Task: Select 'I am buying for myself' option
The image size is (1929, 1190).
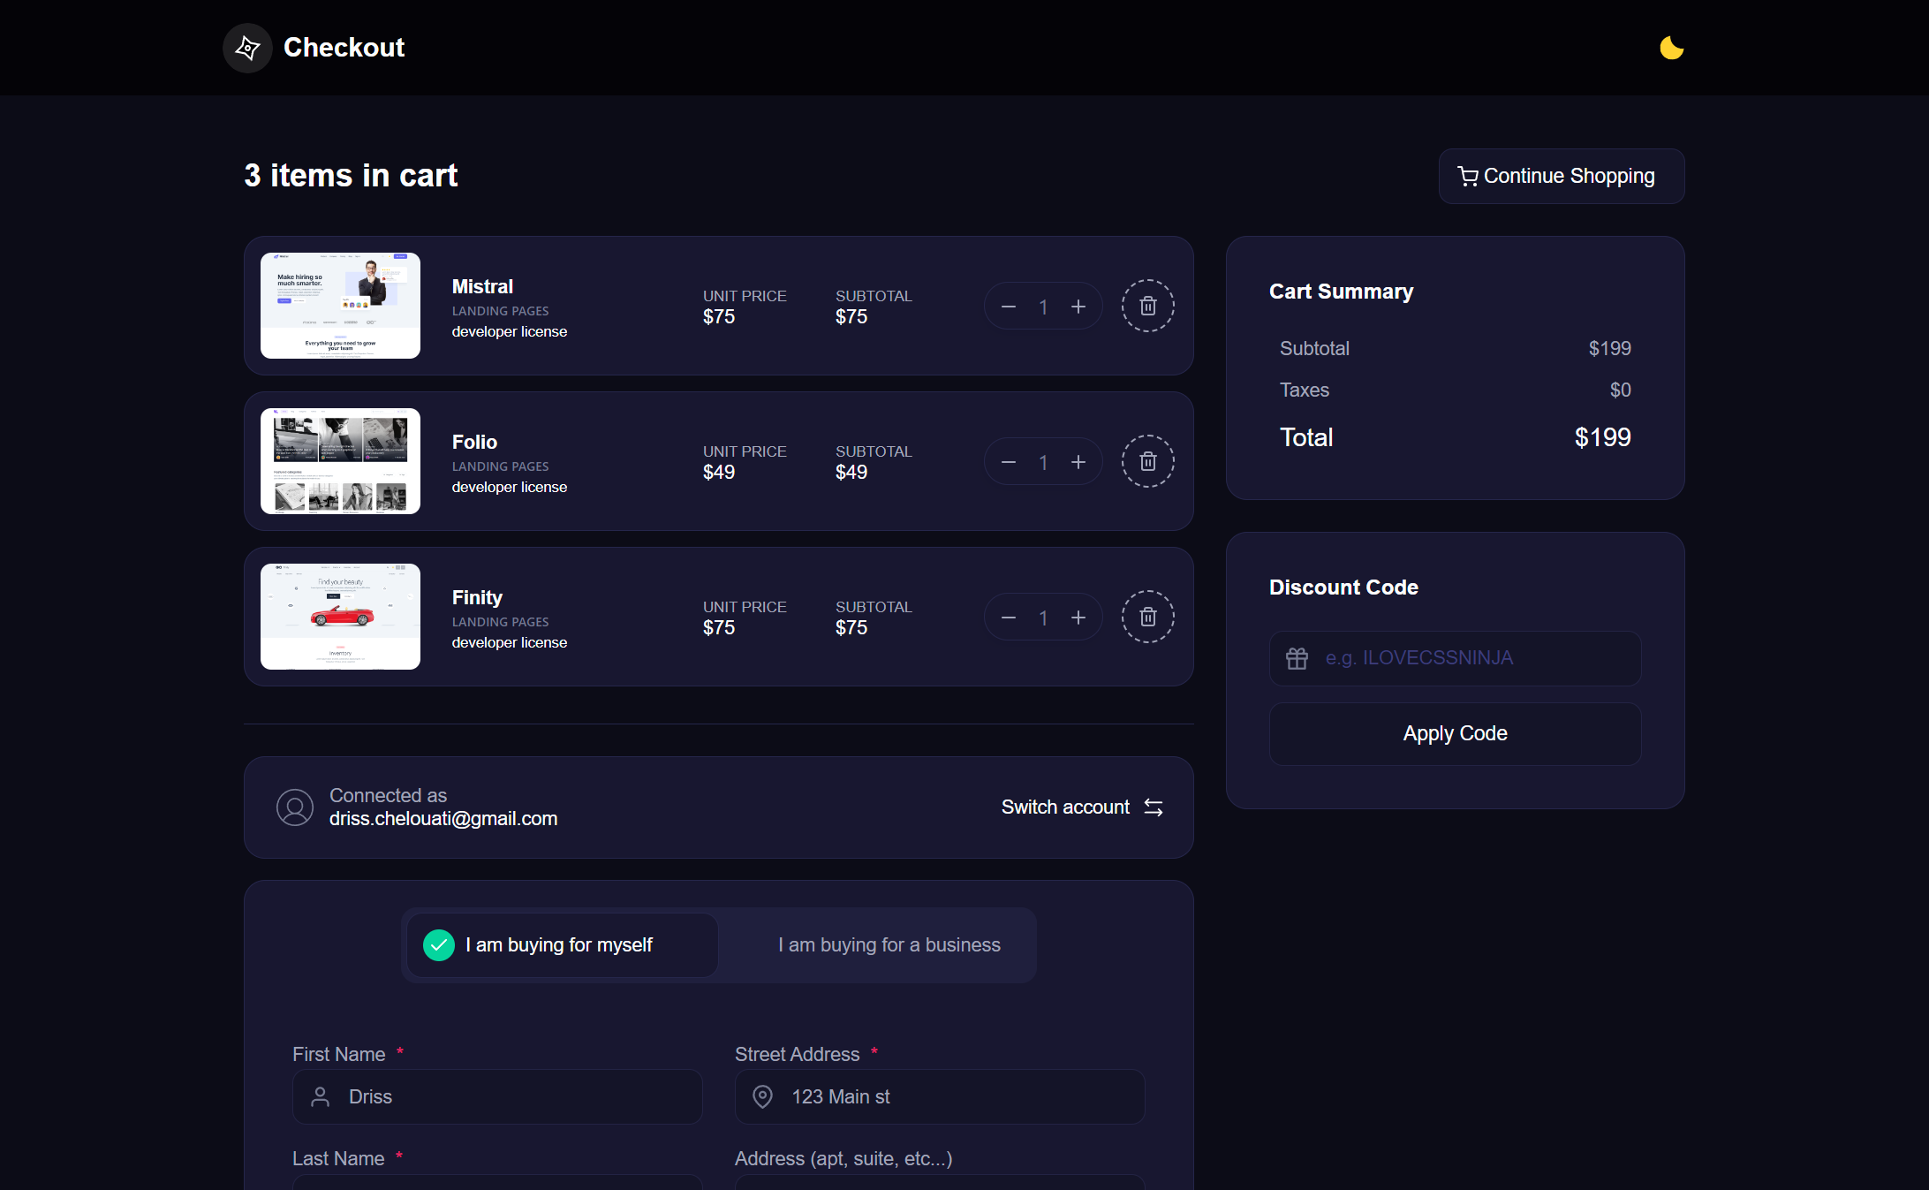Action: click(562, 945)
